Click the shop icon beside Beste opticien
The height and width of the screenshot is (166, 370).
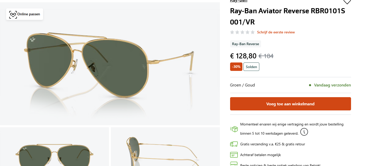pos(233,164)
